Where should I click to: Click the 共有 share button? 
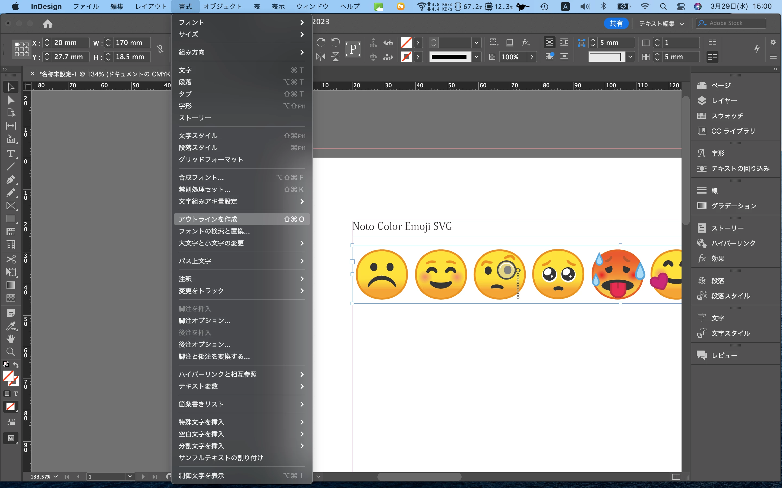616,23
